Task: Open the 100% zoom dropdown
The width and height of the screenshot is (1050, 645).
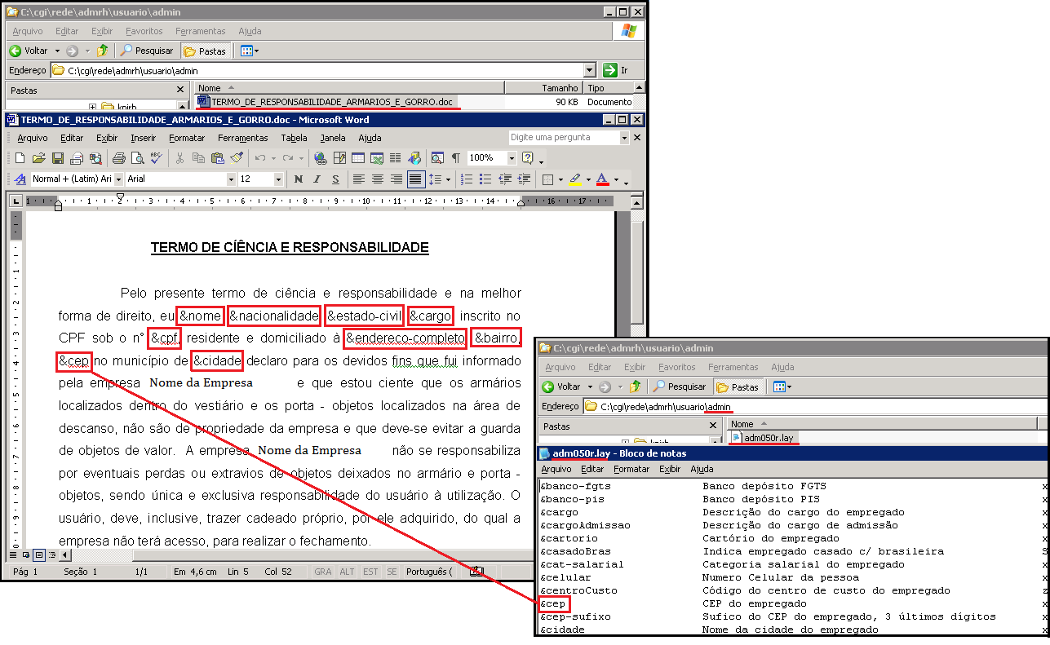Action: (x=512, y=157)
